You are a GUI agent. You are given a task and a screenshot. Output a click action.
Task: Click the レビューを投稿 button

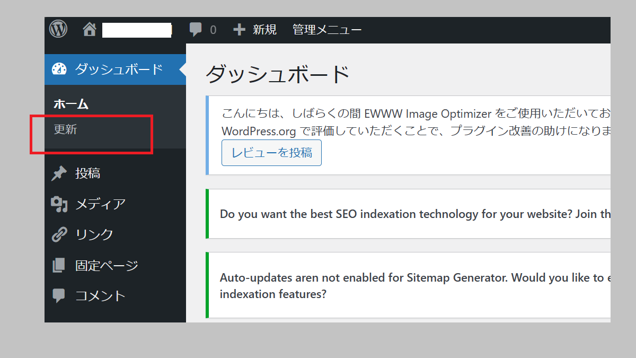[271, 153]
